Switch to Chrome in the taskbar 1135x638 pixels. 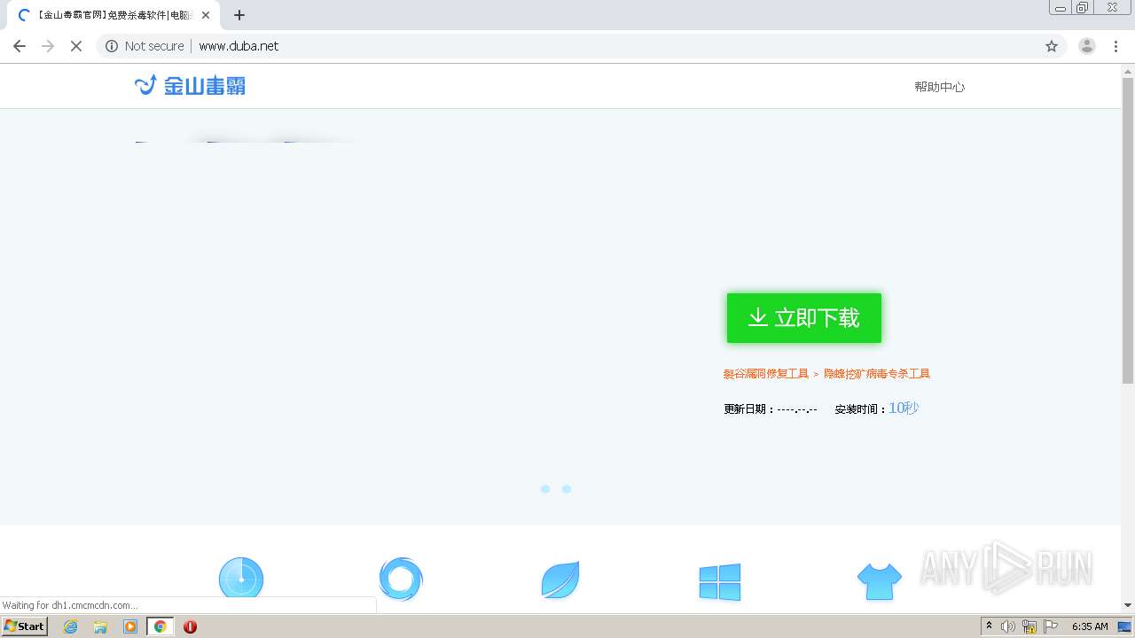point(160,626)
